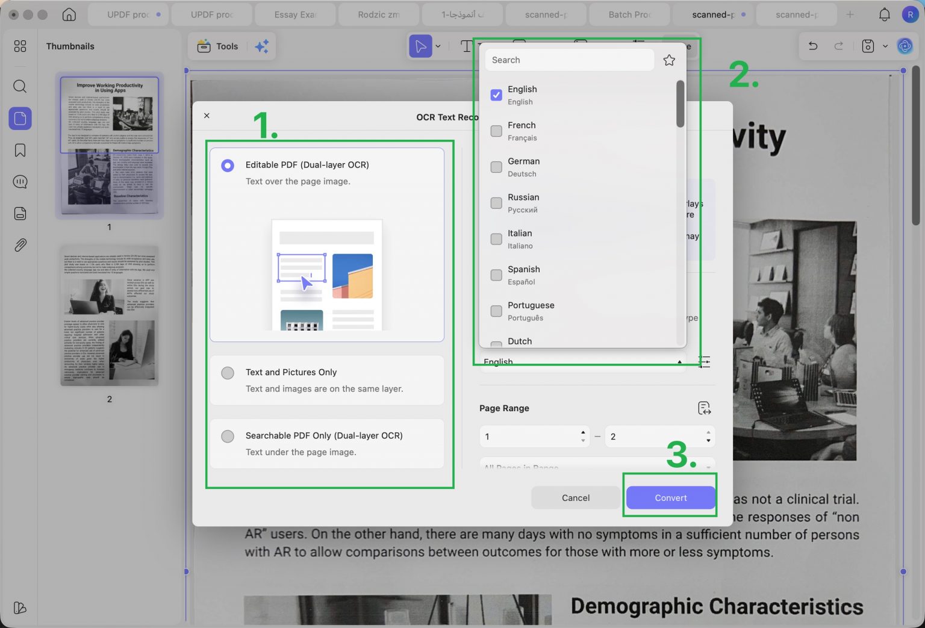This screenshot has height=628, width=925.
Task: Open the bookmarks panel icon
Action: (20, 150)
